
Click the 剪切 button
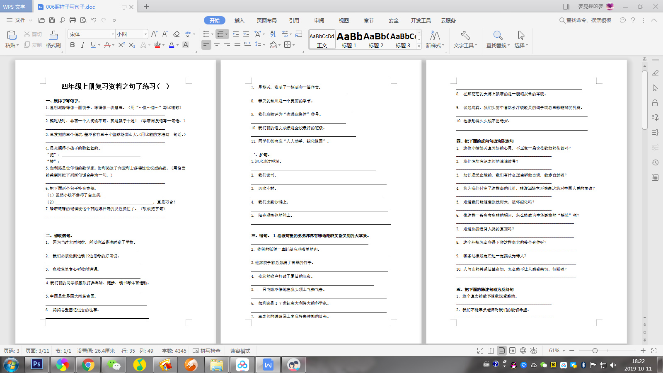point(33,34)
